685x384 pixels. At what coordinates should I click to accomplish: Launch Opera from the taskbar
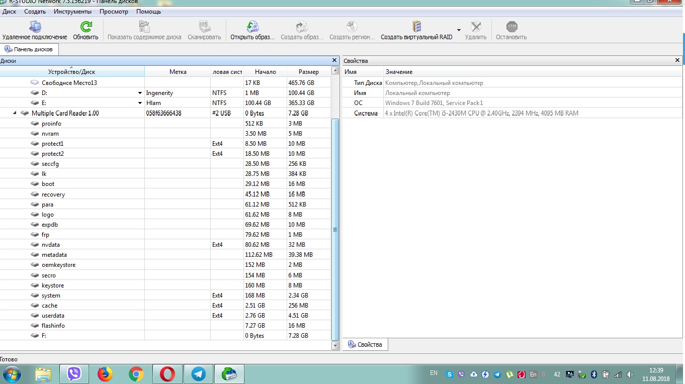pyautogui.click(x=167, y=374)
